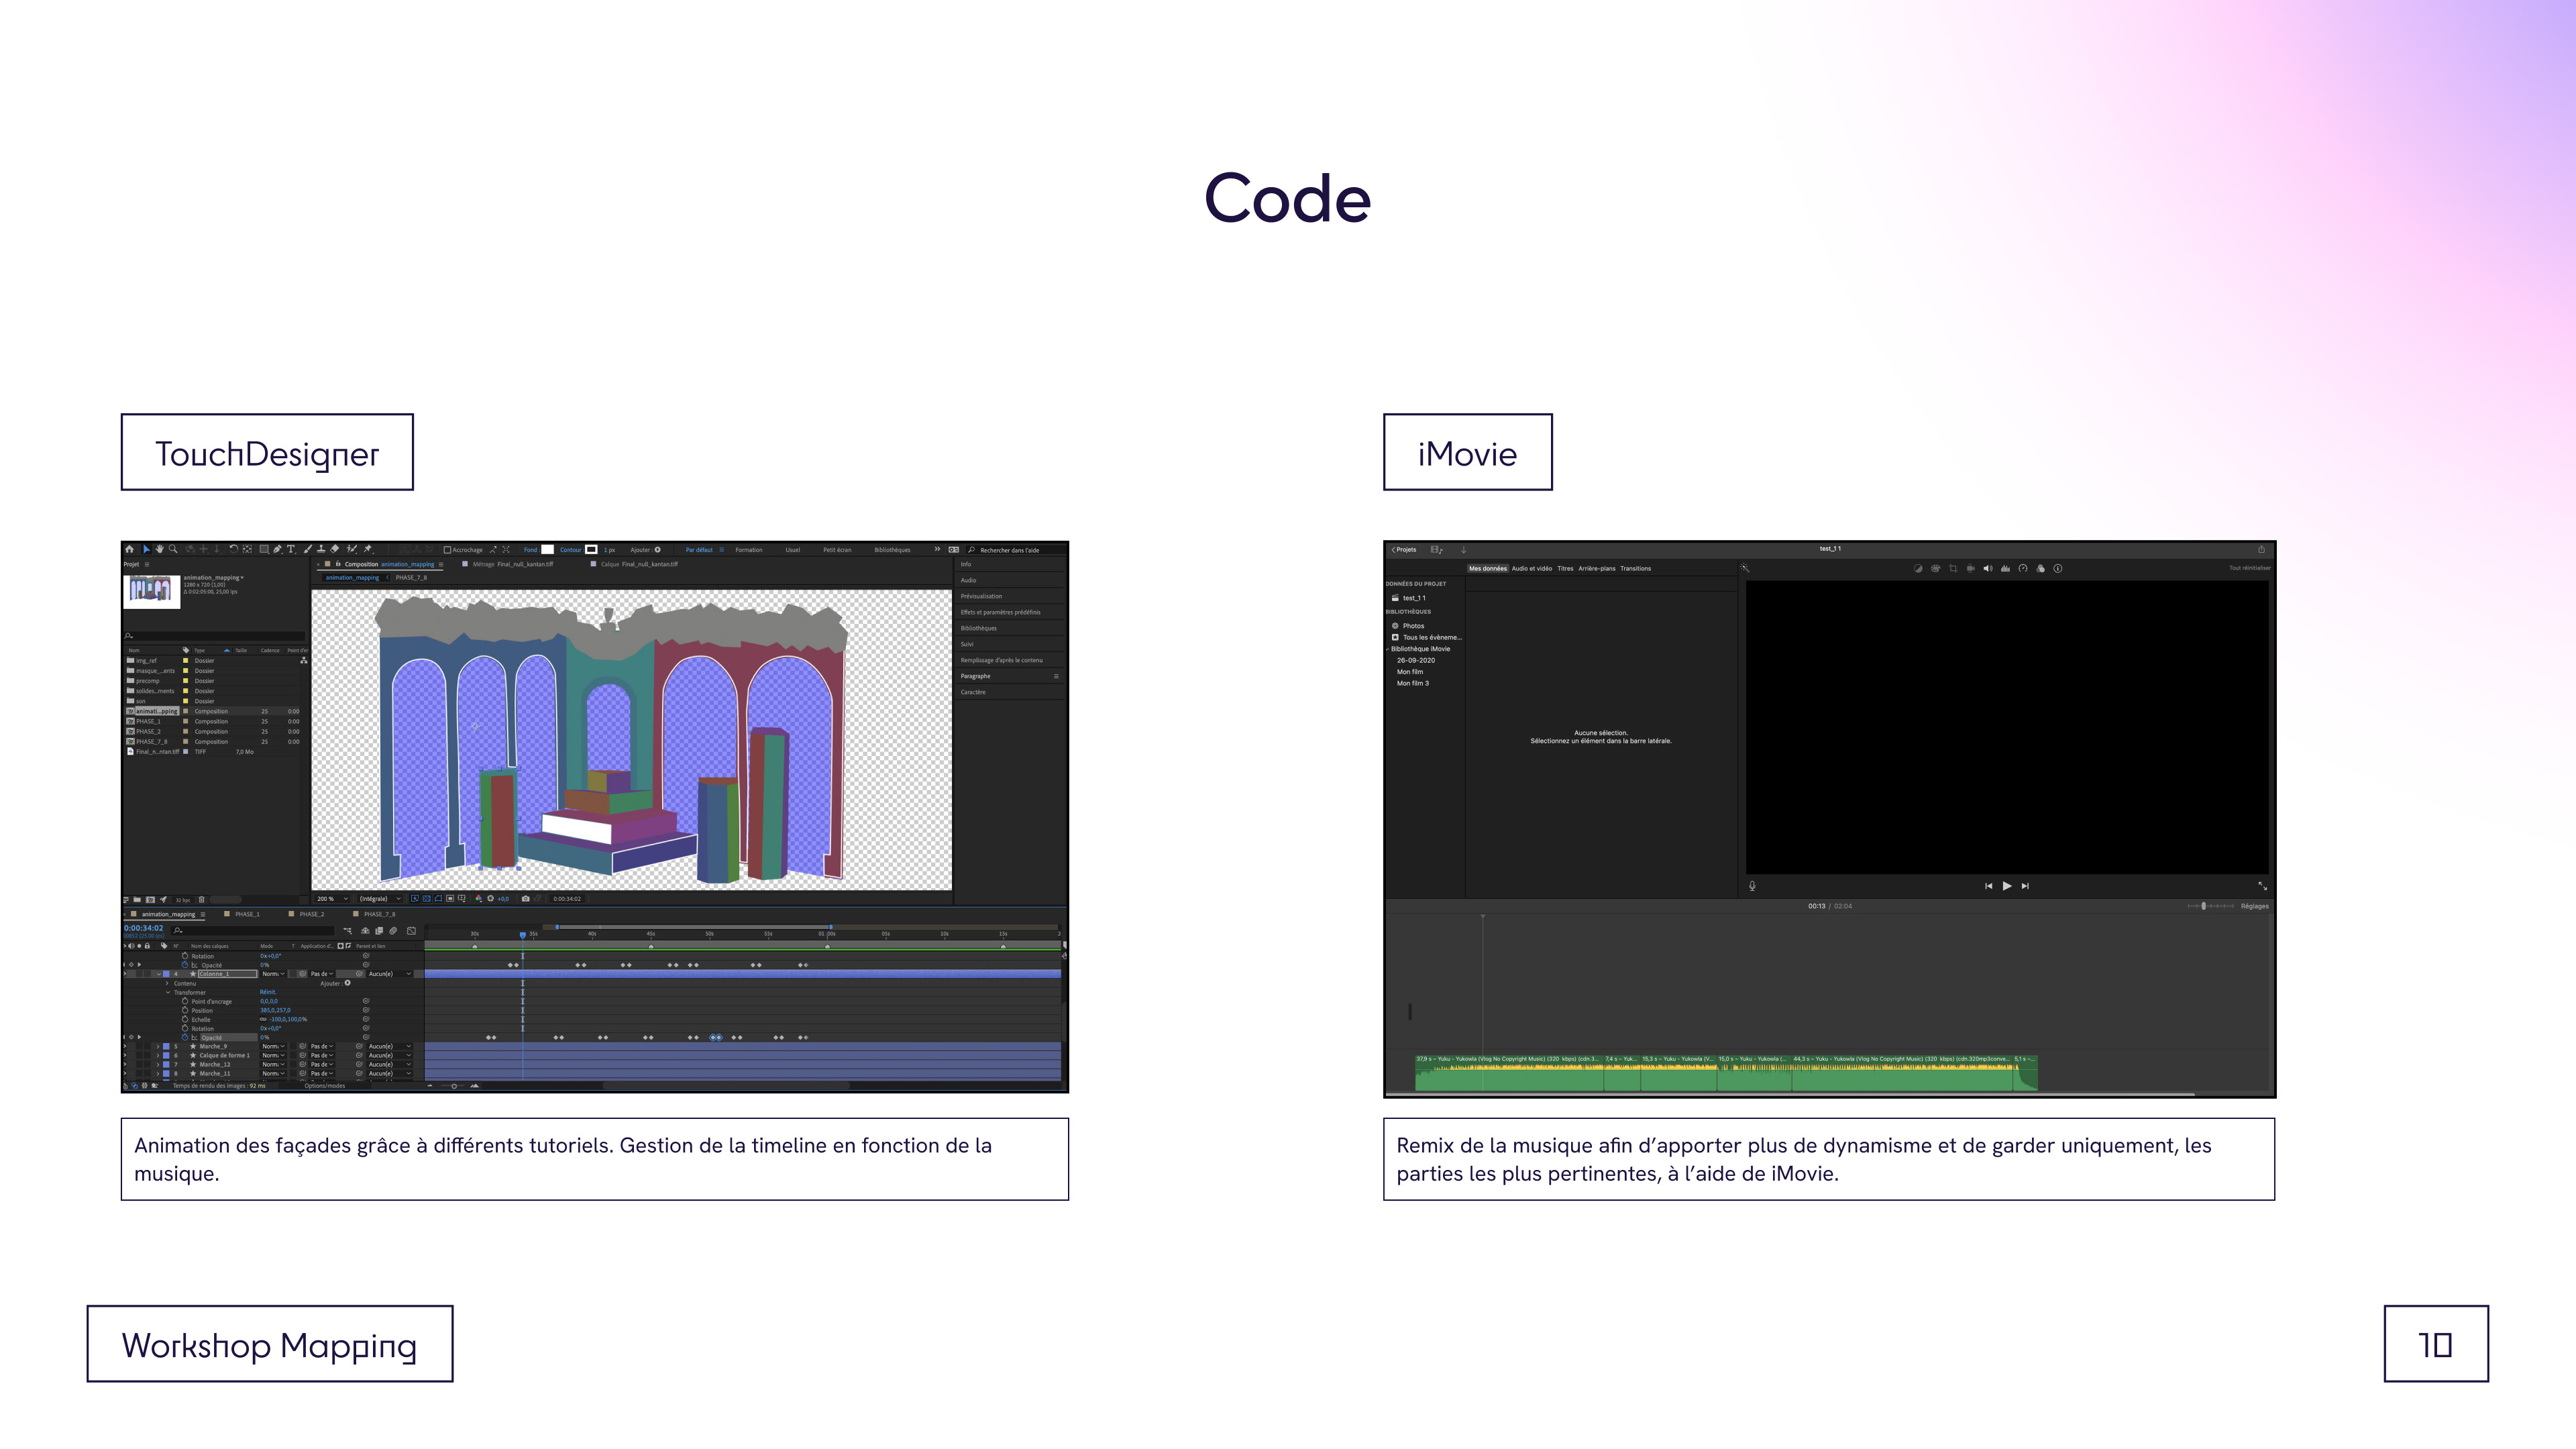
Task: Expand the Calque de forme 1 layer
Action: [158, 1056]
